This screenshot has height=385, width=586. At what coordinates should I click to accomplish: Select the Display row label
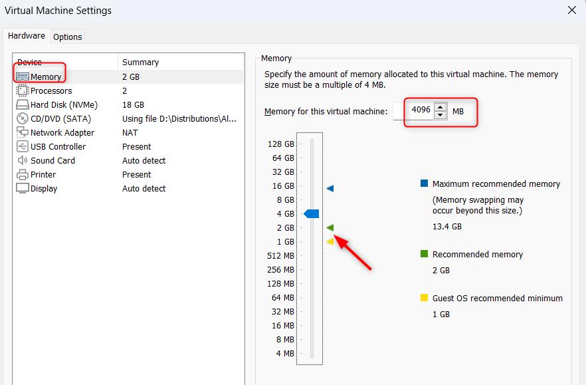44,189
